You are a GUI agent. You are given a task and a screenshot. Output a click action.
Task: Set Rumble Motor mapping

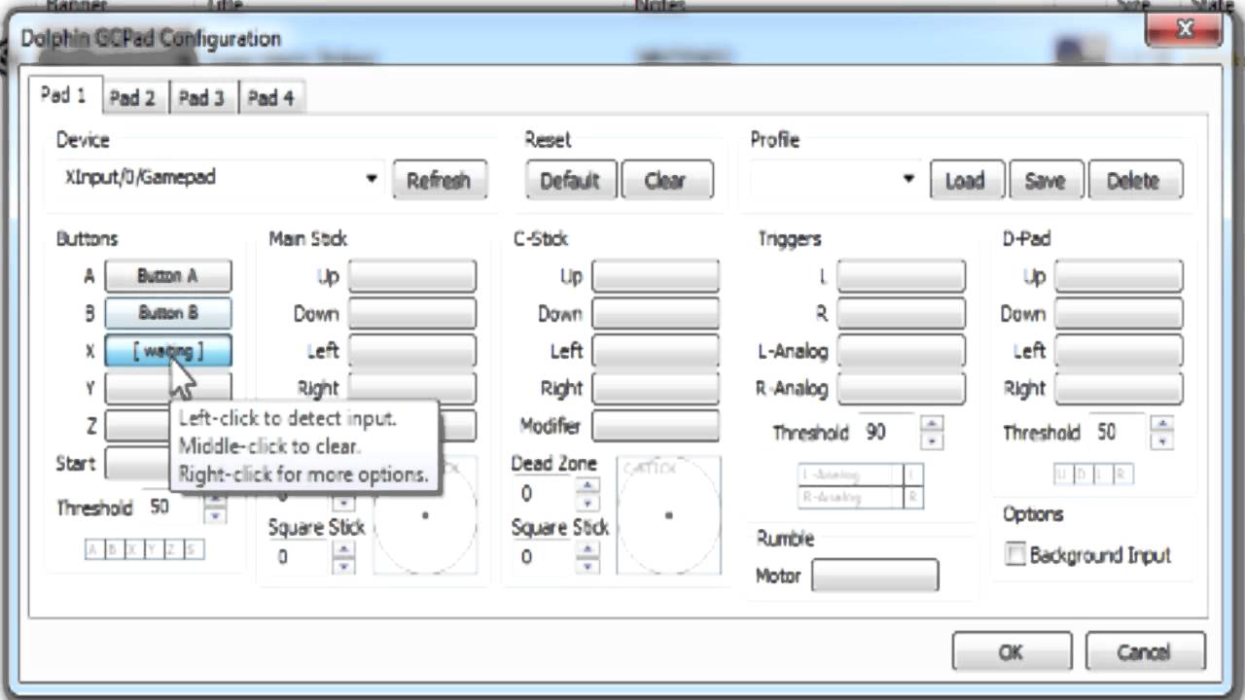coord(874,576)
